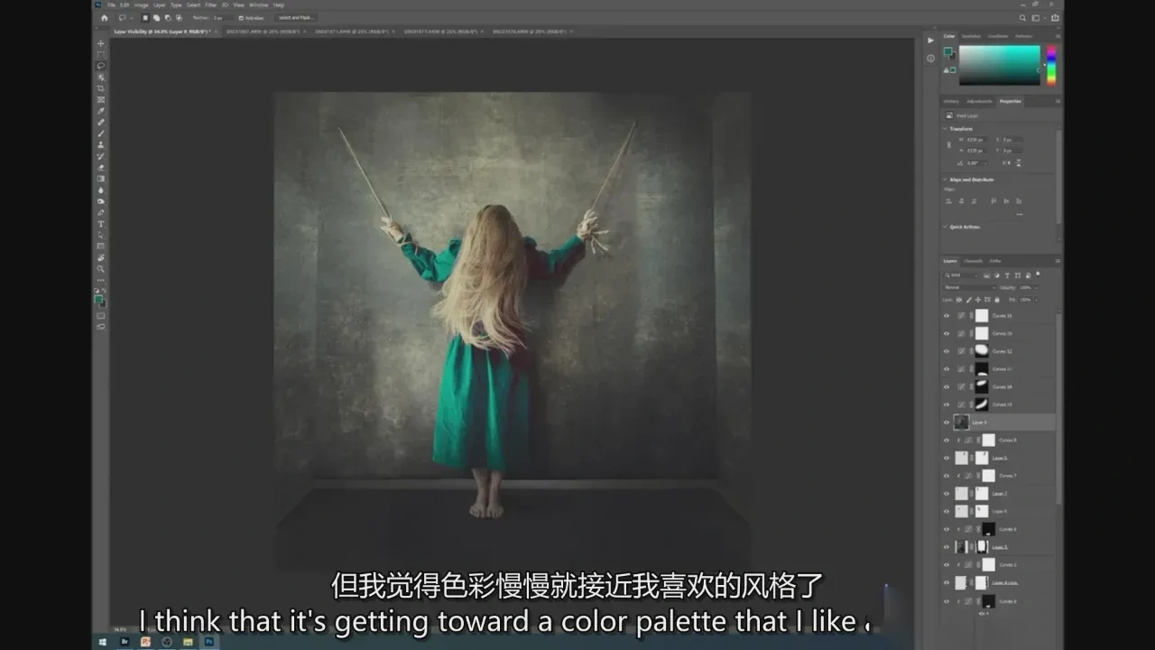The height and width of the screenshot is (650, 1155).
Task: Collapse the Align and Distribute section
Action: 945,180
